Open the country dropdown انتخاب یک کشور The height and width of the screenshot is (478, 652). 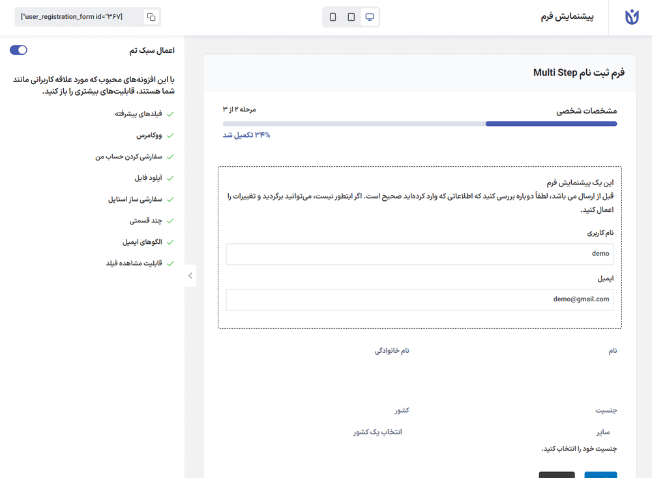click(378, 432)
